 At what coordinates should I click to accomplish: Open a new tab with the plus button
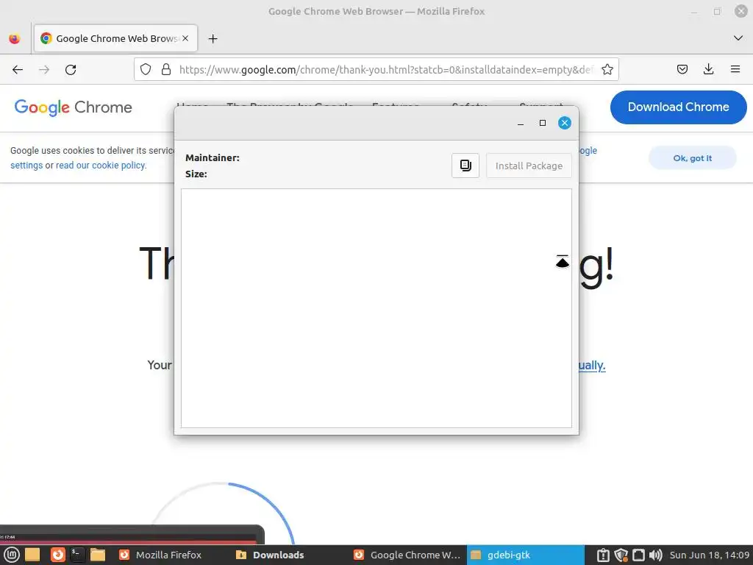pyautogui.click(x=213, y=38)
